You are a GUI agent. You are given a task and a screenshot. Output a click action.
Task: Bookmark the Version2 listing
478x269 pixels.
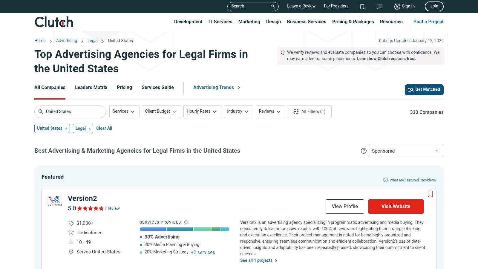pyautogui.click(x=430, y=194)
